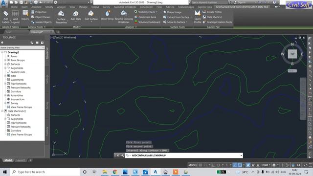The width and height of the screenshot is (313, 176).
Task: Switch to the Start document tab
Action: pyautogui.click(x=9, y=32)
